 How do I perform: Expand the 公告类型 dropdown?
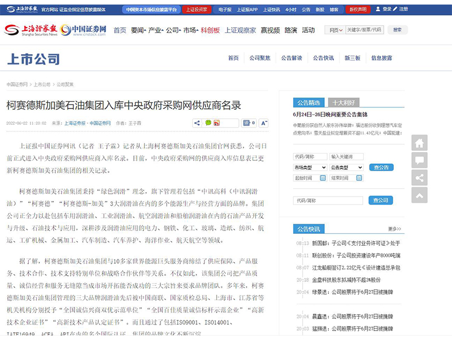click(x=346, y=167)
